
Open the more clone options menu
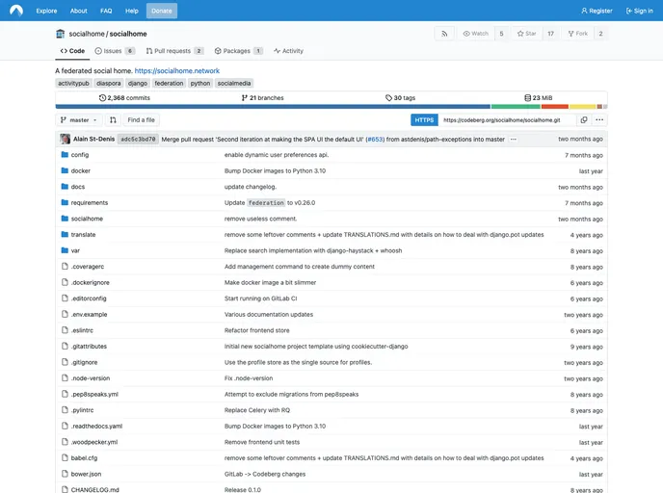599,120
